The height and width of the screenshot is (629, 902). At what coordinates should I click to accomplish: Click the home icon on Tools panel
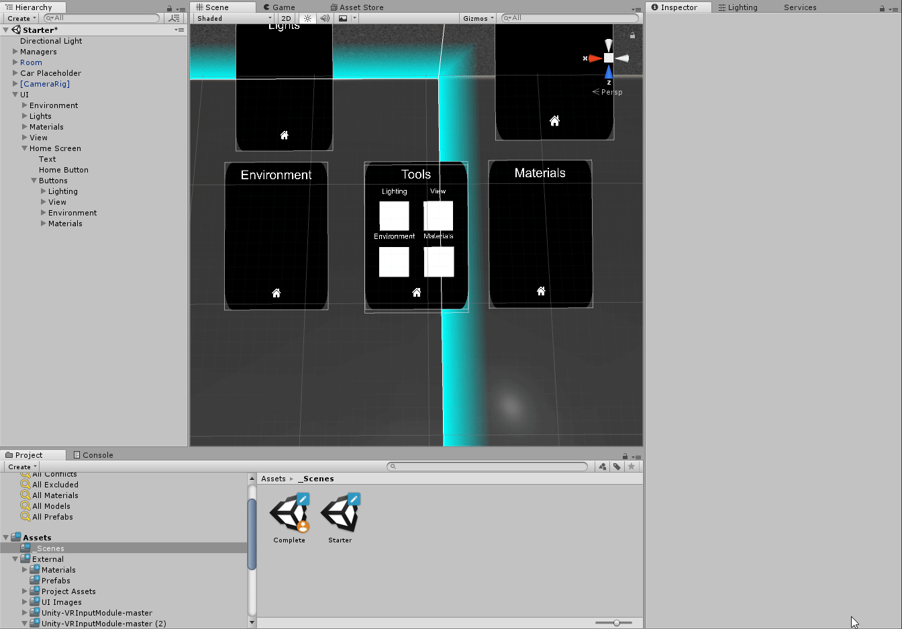pos(417,293)
